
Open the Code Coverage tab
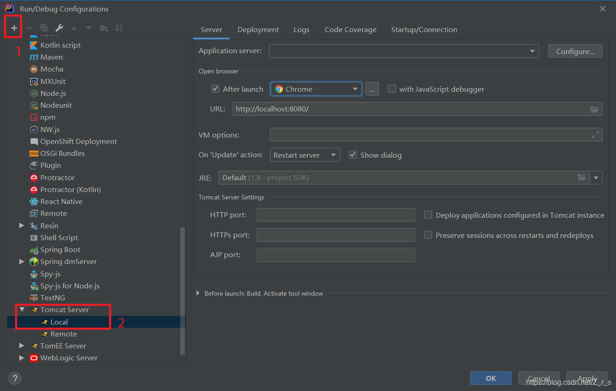(x=350, y=29)
